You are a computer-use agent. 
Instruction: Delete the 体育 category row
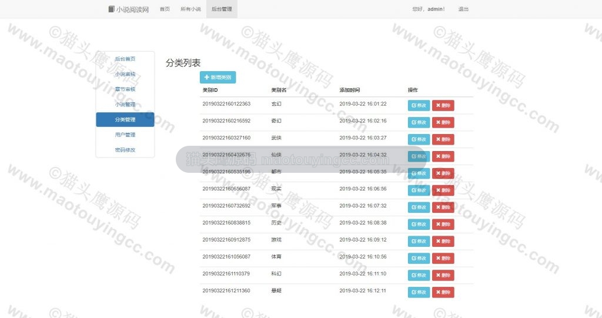pos(443,258)
